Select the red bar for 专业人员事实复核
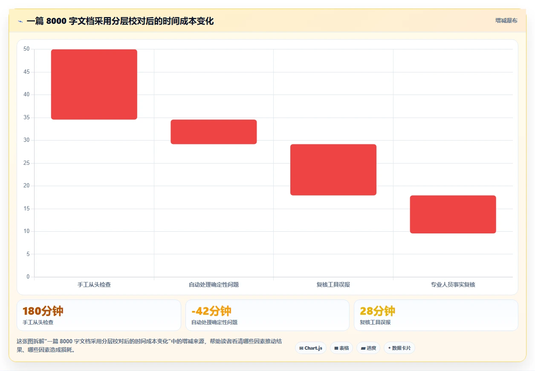The width and height of the screenshot is (535, 371). pyautogui.click(x=453, y=214)
